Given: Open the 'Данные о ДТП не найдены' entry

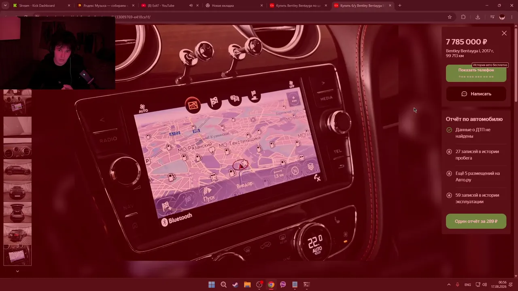Looking at the screenshot, I should pos(476,133).
